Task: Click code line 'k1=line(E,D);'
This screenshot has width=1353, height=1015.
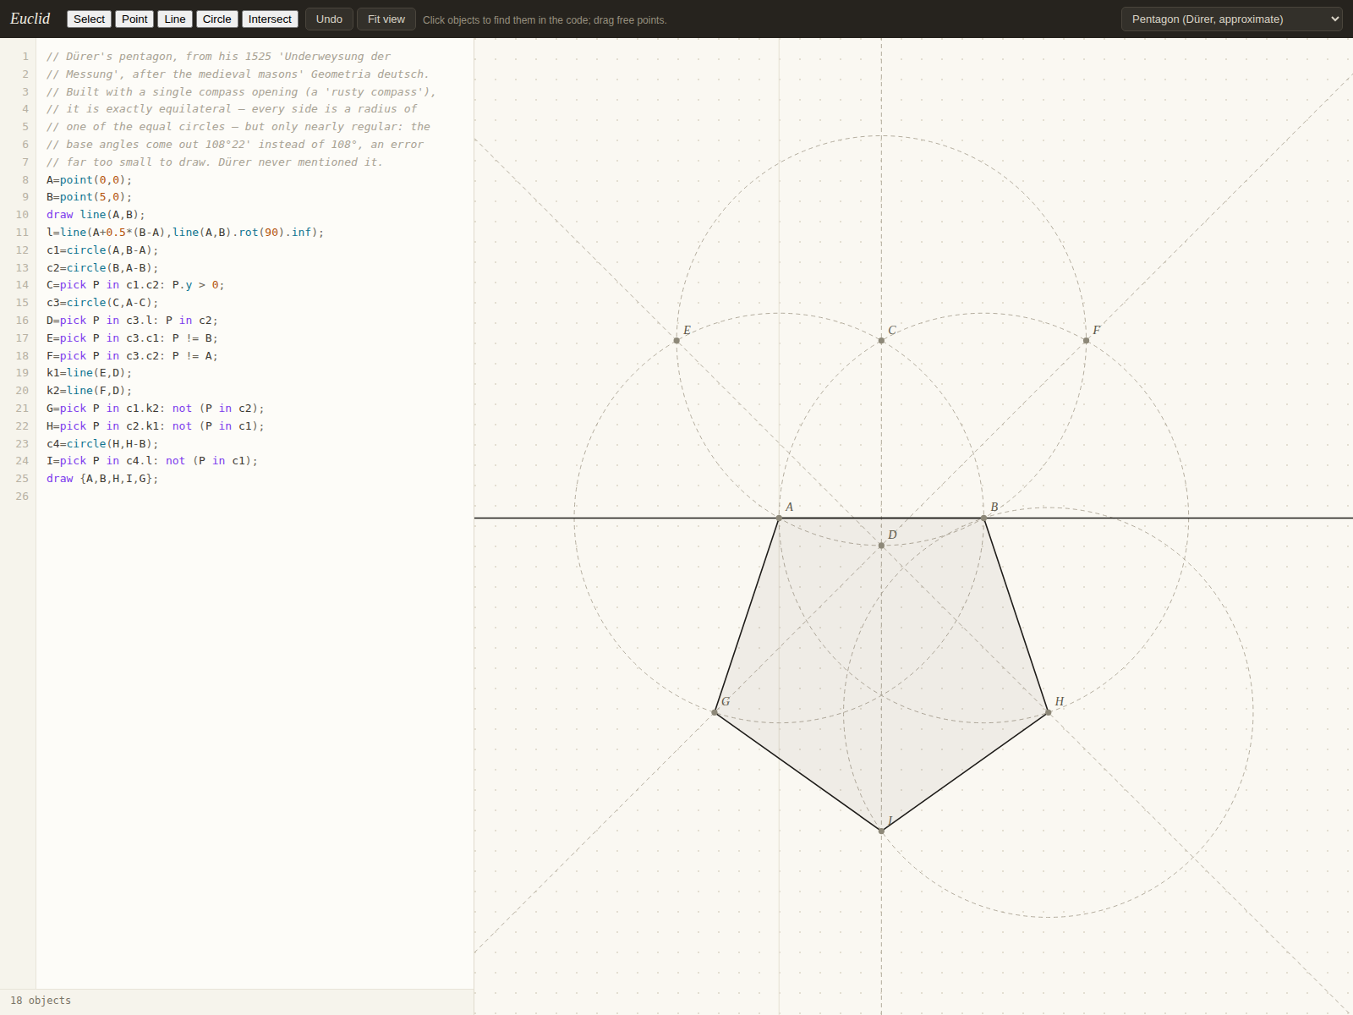Action: 89,373
